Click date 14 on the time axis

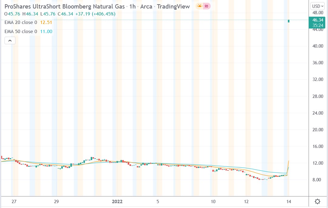click(289, 202)
